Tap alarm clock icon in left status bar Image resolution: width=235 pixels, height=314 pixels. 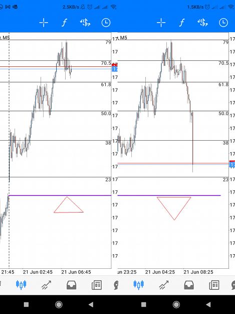click(90, 7)
